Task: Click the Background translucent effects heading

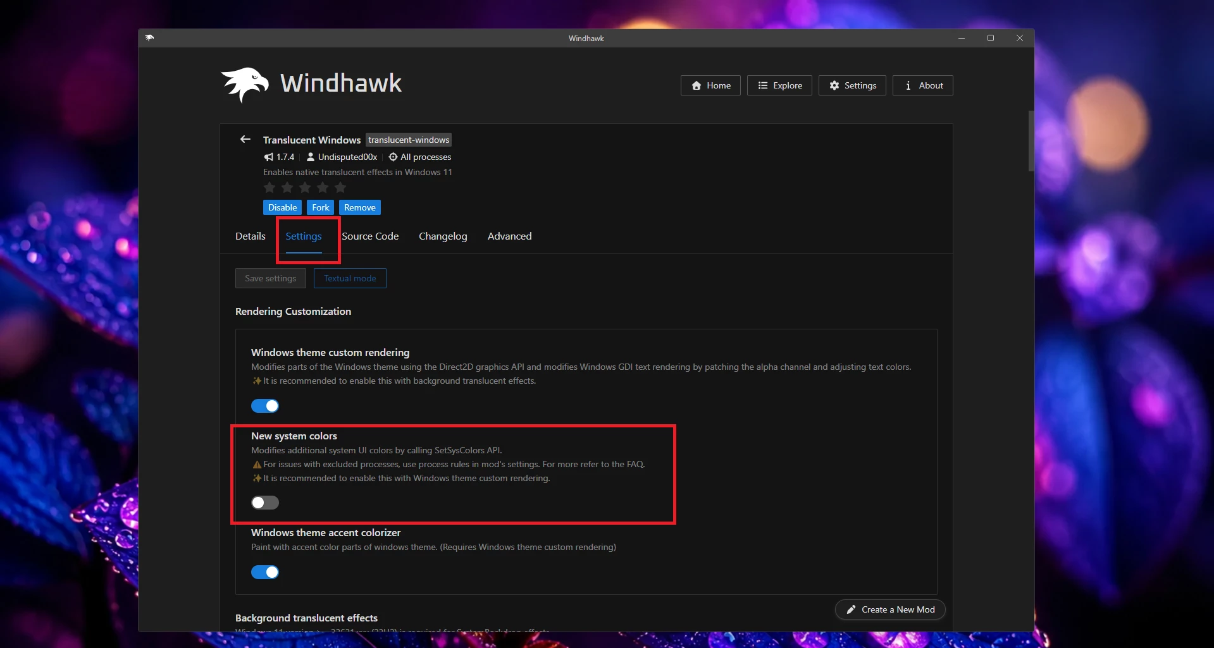Action: click(x=306, y=618)
